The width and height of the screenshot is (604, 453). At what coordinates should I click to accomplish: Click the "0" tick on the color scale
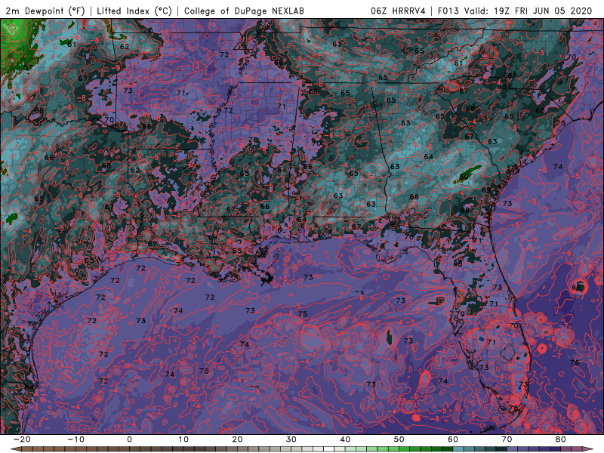(x=129, y=439)
